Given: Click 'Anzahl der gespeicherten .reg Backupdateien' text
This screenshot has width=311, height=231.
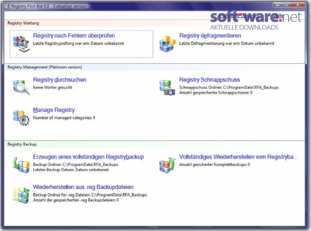Looking at the screenshot, I should [x=76, y=200].
